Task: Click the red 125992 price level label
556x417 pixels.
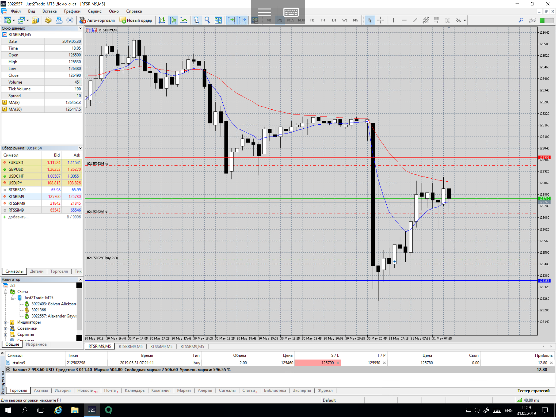Action: point(544,157)
